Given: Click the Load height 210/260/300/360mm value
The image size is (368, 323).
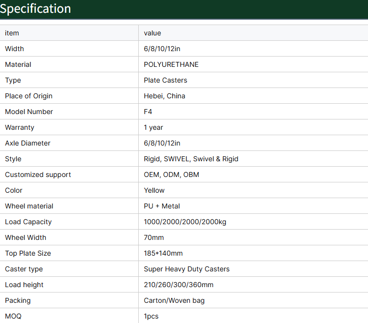Looking at the screenshot, I should [x=179, y=285].
